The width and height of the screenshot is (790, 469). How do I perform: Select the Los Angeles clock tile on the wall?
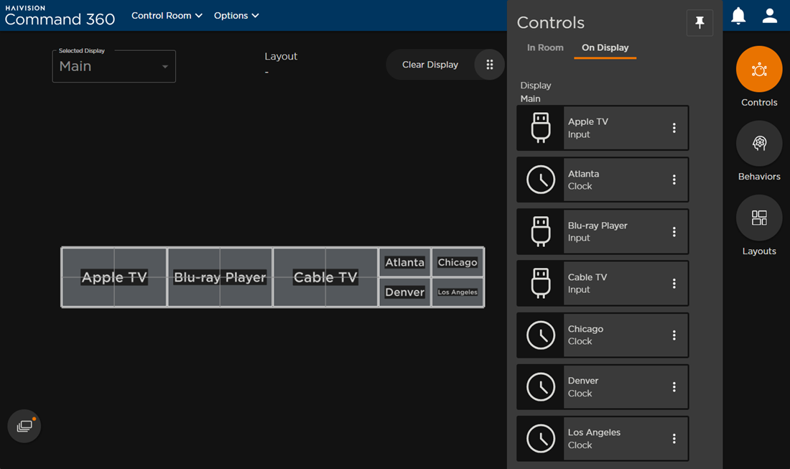457,292
